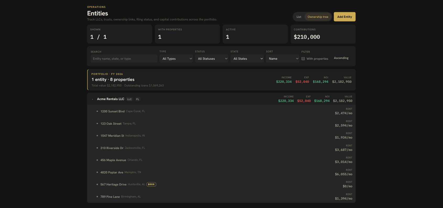443x208 pixels.
Task: Open the All Statuses dropdown
Action: pyautogui.click(x=212, y=59)
